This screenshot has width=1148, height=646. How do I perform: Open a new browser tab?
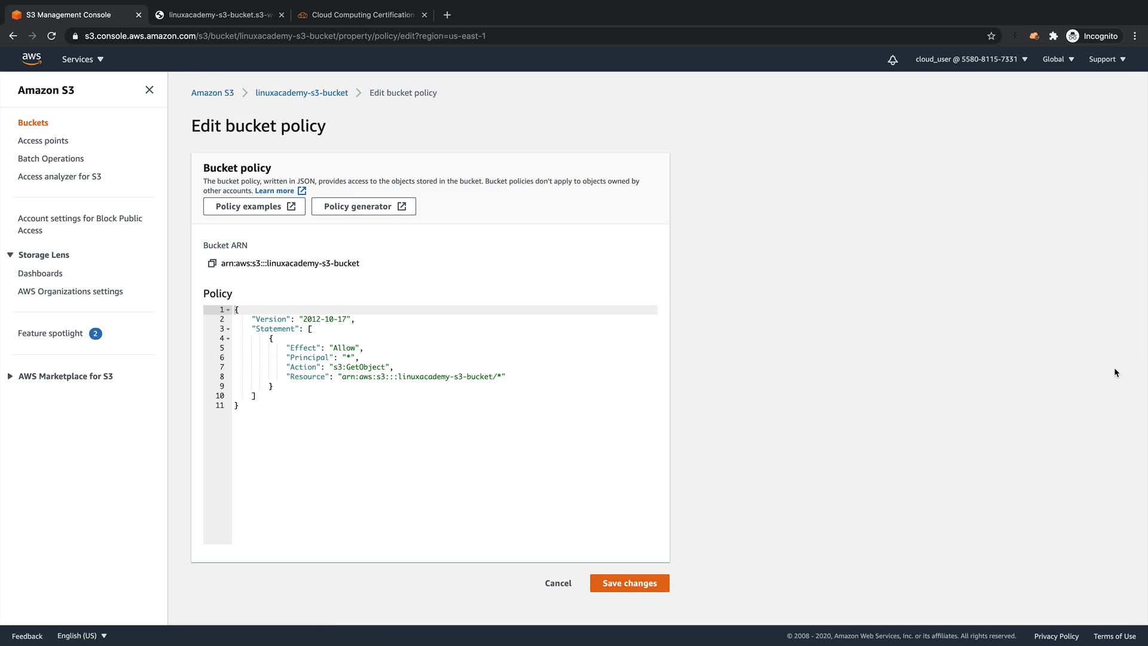coord(447,15)
